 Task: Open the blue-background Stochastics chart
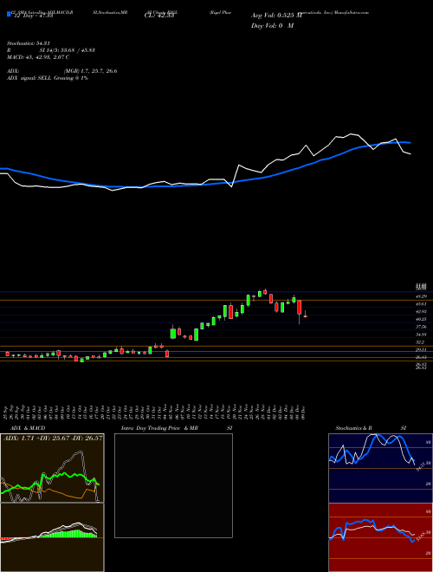380,468
